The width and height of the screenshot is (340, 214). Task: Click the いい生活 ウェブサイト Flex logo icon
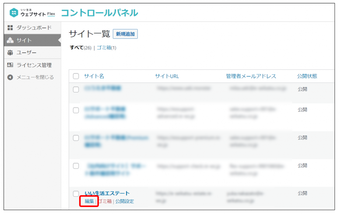[x=14, y=13]
